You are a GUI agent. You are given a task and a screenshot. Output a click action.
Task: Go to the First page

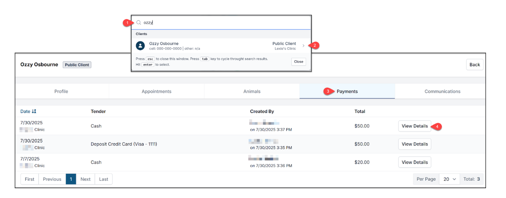point(29,179)
